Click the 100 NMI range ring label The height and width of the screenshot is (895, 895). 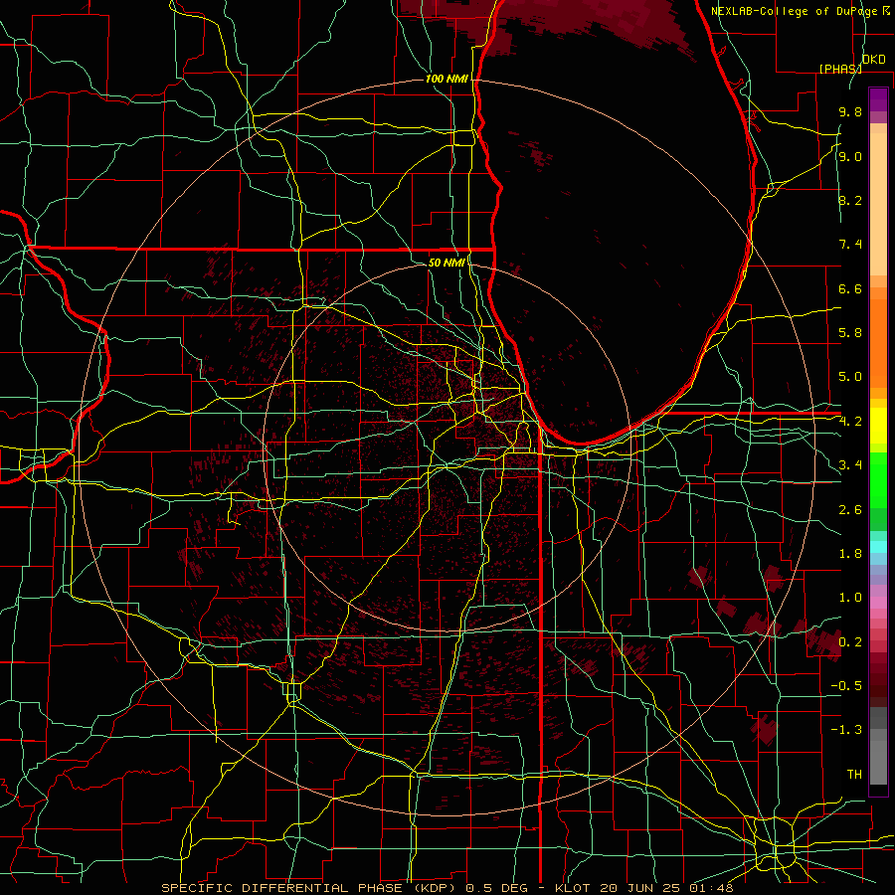coord(446,79)
